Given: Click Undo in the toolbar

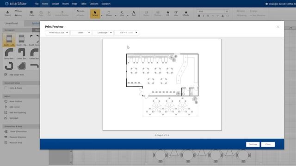Looking at the screenshot, I should coord(80,11).
